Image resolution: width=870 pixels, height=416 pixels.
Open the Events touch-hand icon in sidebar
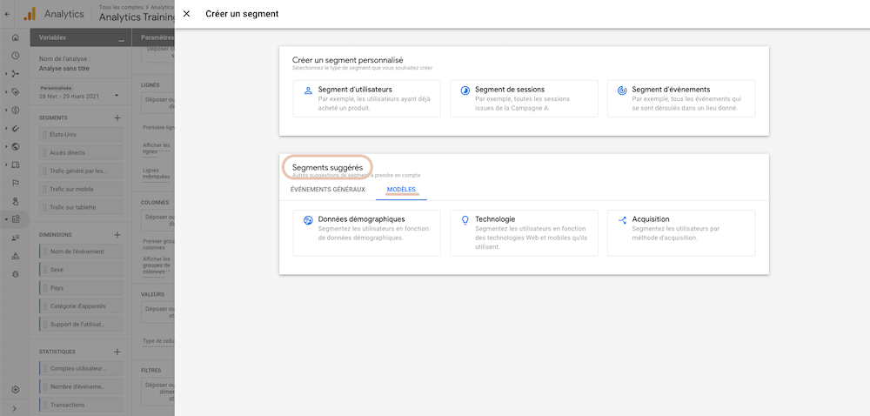(16, 201)
